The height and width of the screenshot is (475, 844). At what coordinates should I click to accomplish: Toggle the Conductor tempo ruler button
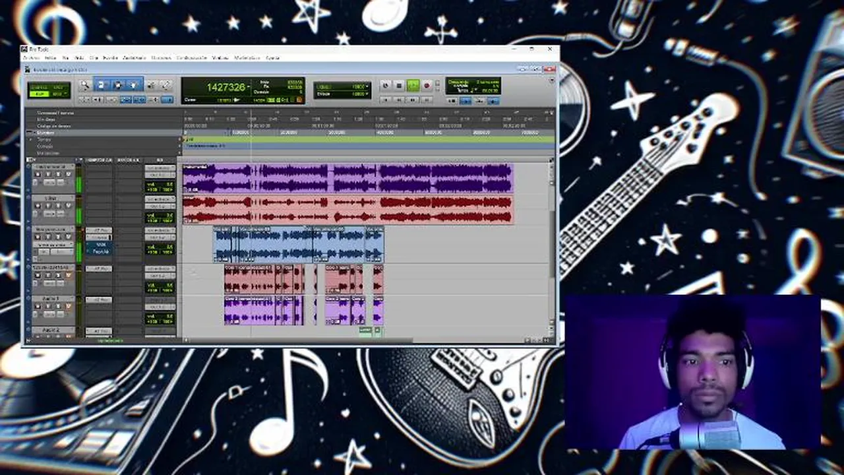[493, 101]
